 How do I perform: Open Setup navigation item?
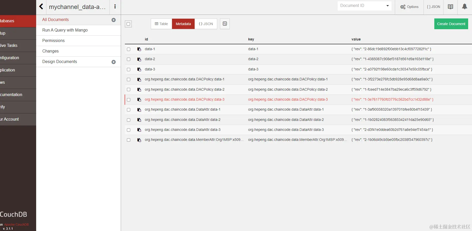click(x=18, y=33)
